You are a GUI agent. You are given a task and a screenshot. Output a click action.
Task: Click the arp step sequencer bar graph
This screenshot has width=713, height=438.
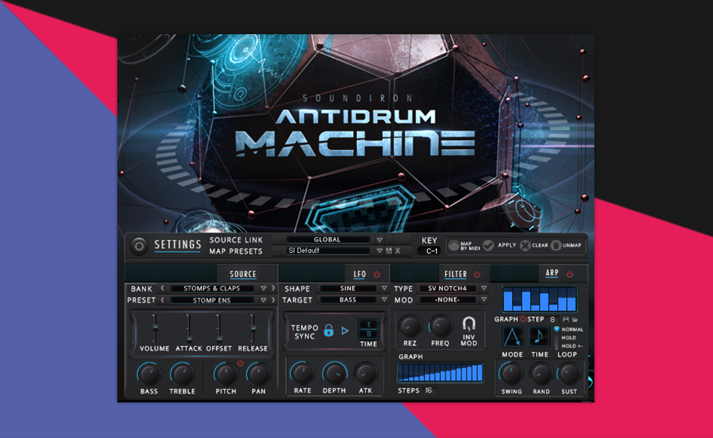tap(540, 298)
